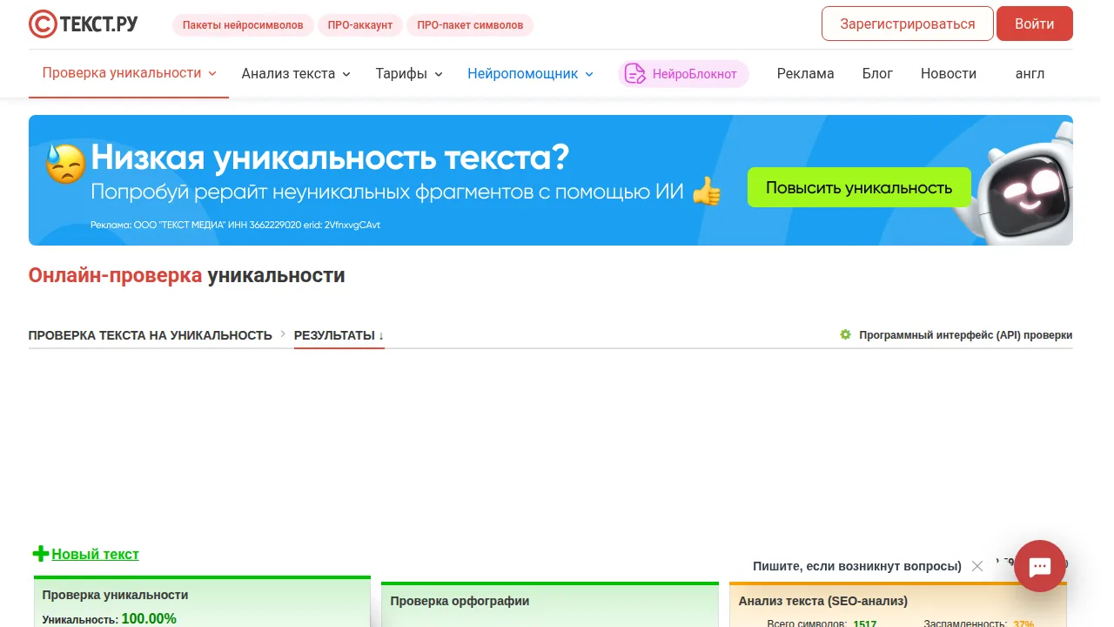Click the Повысить уникальность banner button
The height and width of the screenshot is (627, 1114).
[x=859, y=187]
